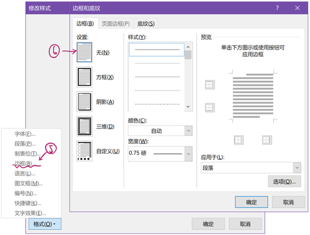This screenshot has height=235, width=310.
Task: Toggle the right border button below preview
Action: pyautogui.click(x=267, y=140)
